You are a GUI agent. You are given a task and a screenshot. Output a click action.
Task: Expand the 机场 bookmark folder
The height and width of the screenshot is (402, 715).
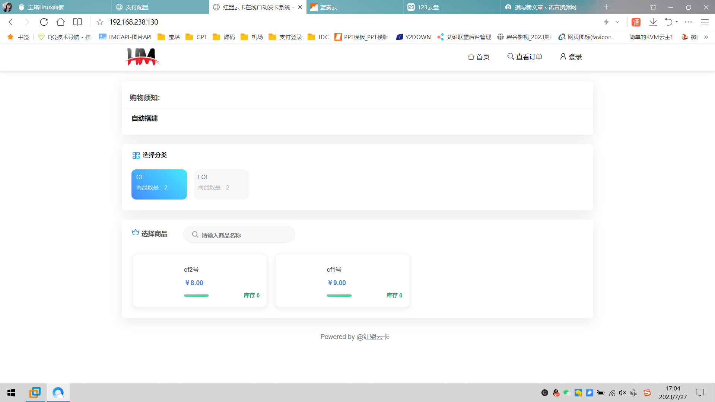coord(252,37)
